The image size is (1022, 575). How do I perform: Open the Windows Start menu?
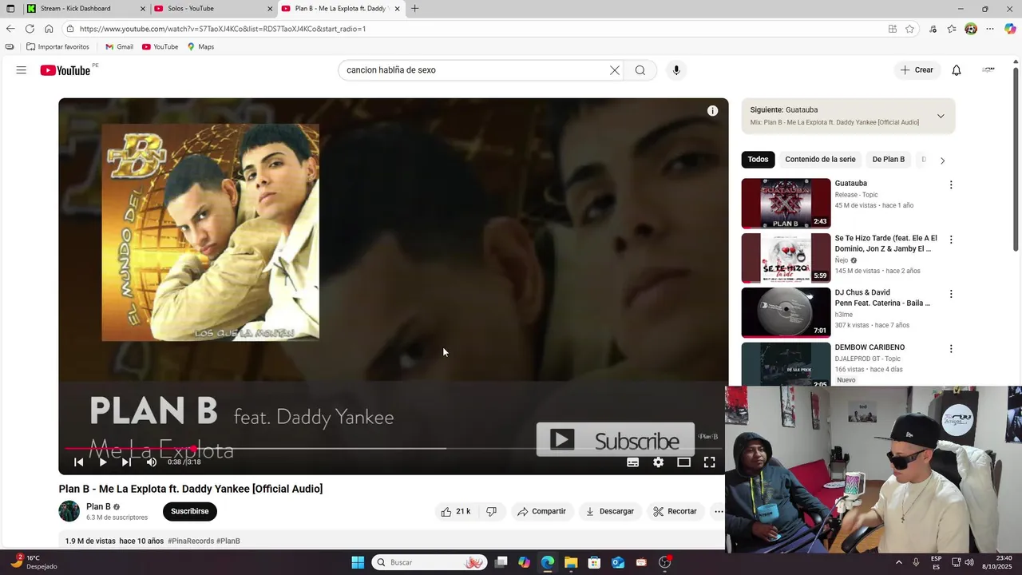pyautogui.click(x=358, y=562)
